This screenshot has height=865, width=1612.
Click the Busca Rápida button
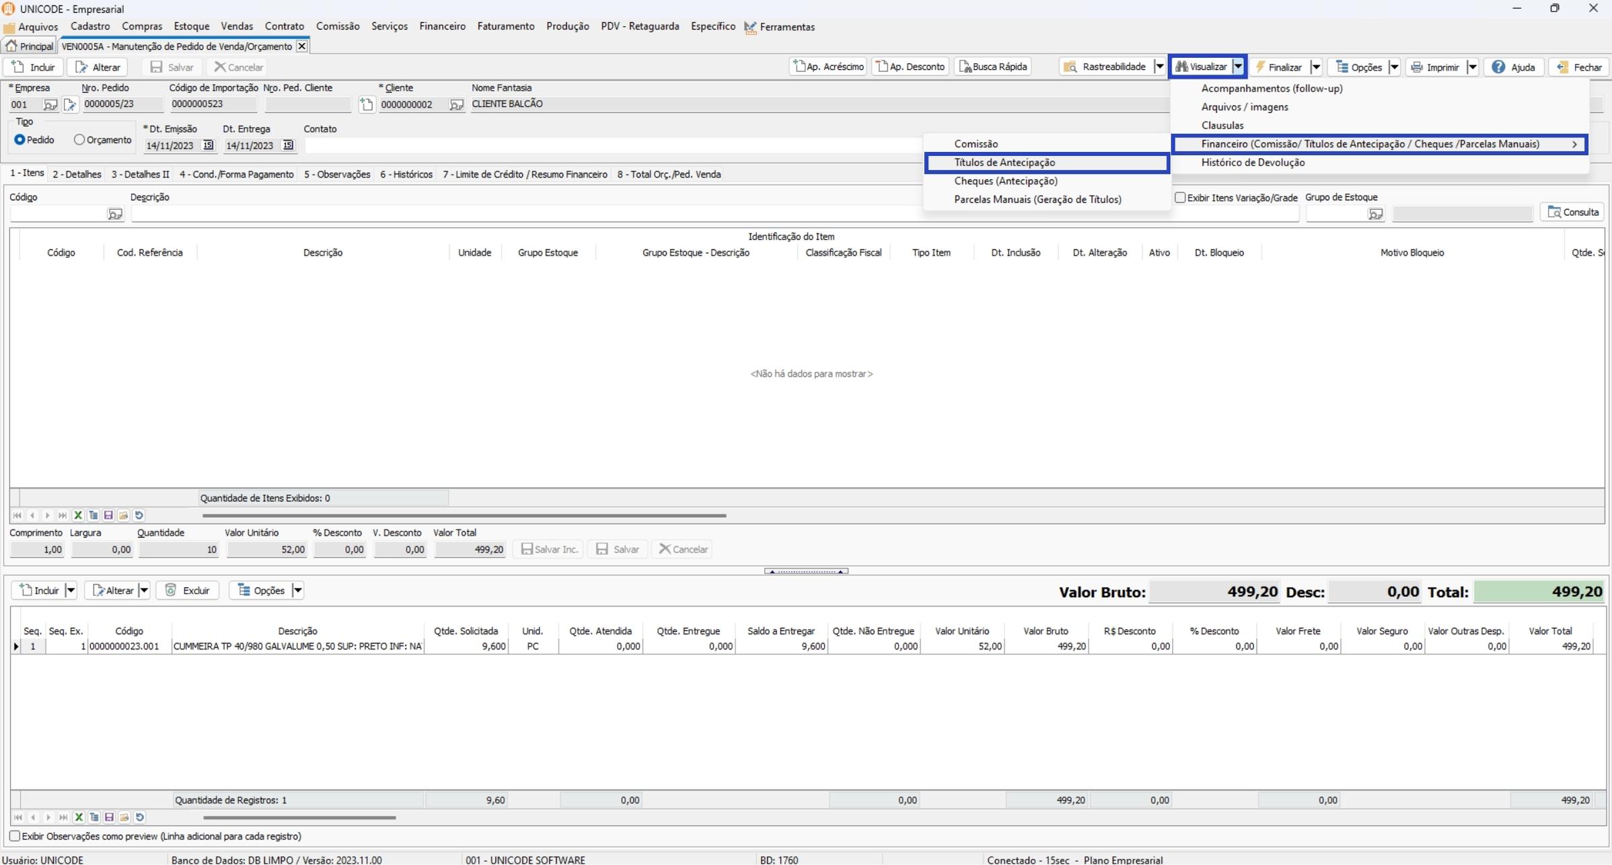pos(993,67)
